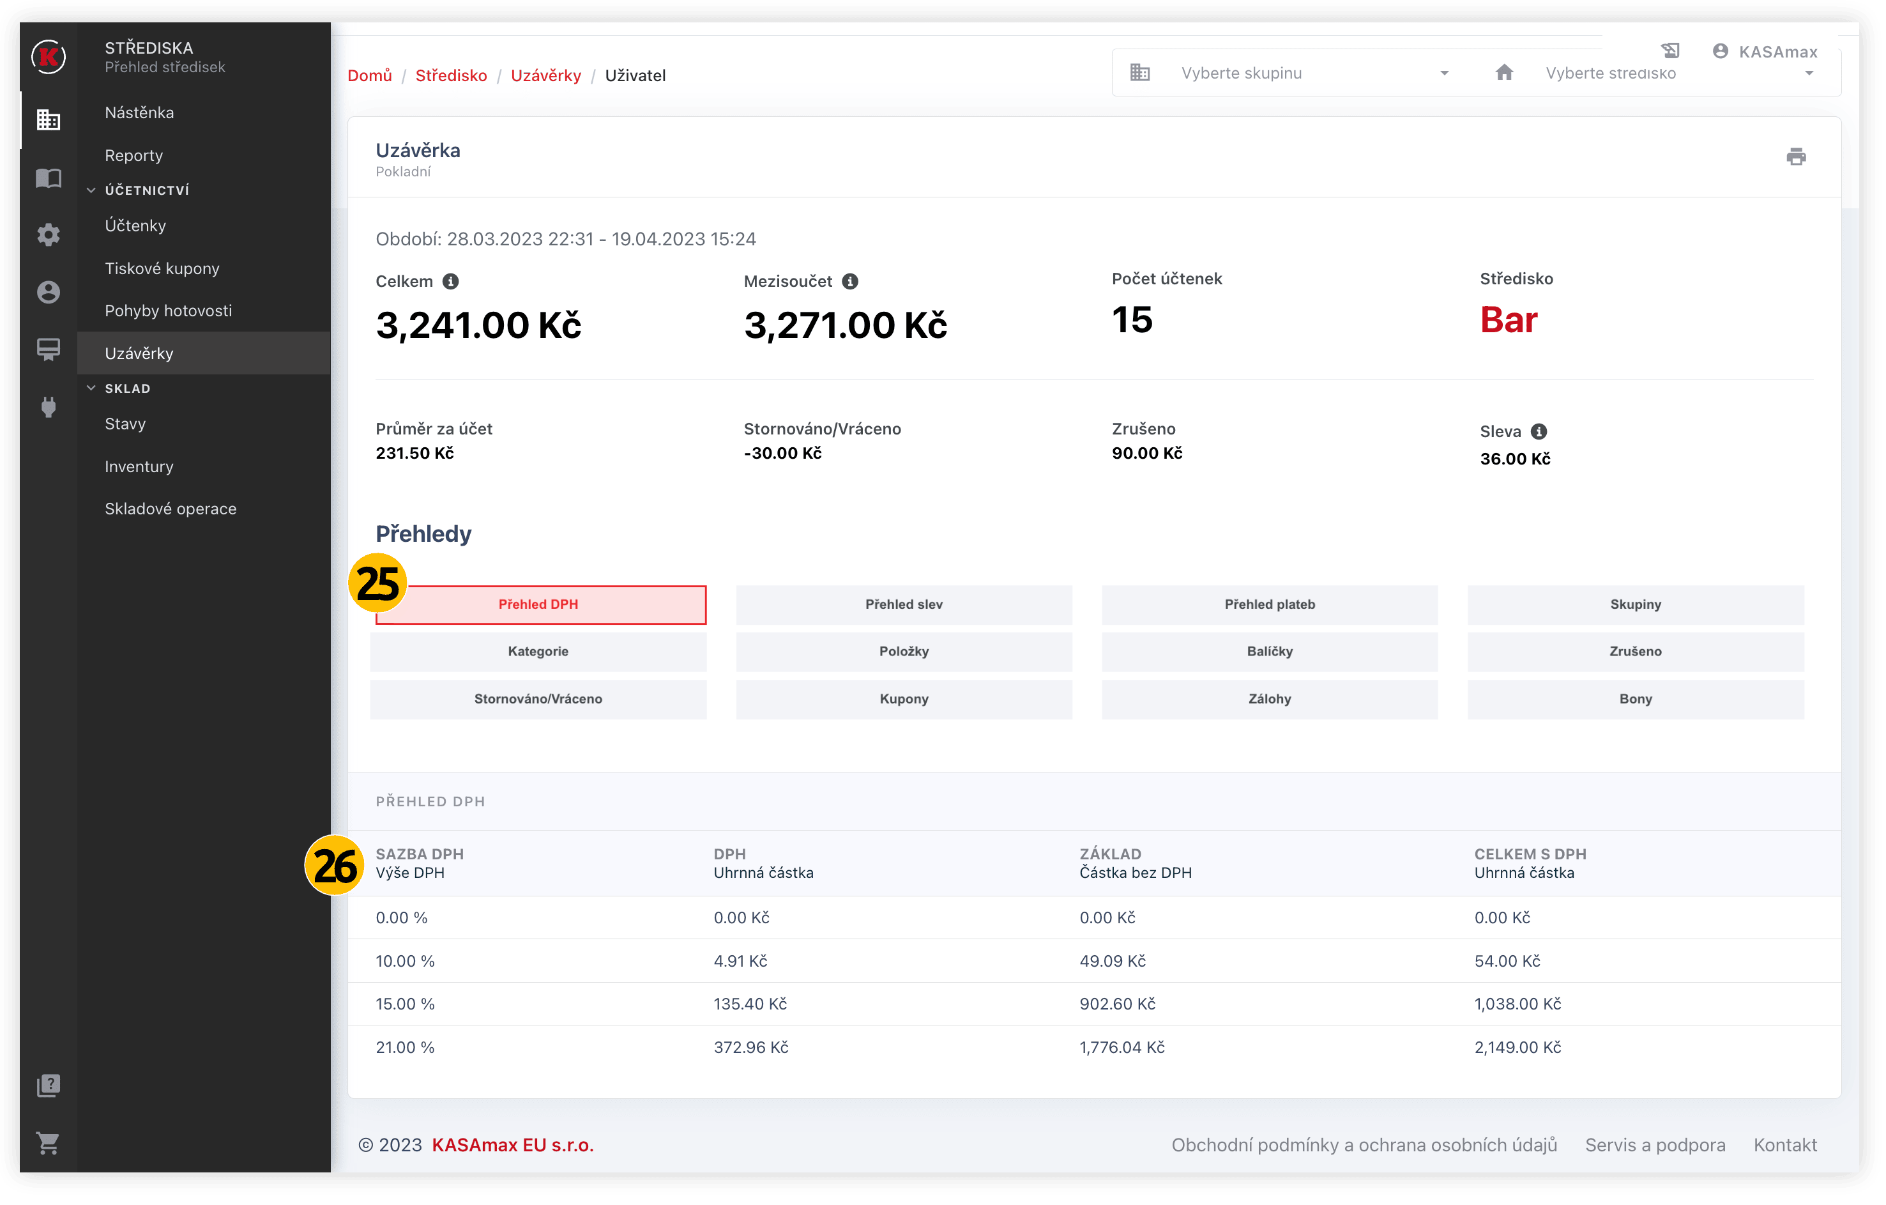
Task: Open the help question-mark sidebar icon
Action: point(49,1085)
